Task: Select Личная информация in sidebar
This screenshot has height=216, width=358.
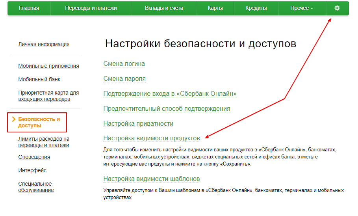Action: [44, 45]
